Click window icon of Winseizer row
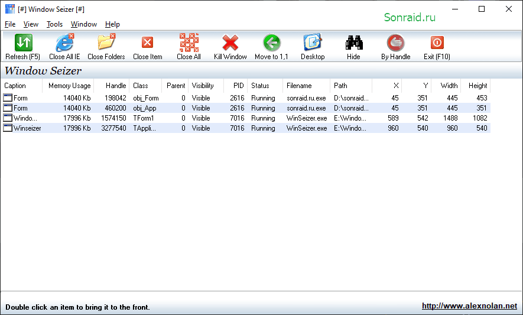This screenshot has width=523, height=315. tap(8, 128)
